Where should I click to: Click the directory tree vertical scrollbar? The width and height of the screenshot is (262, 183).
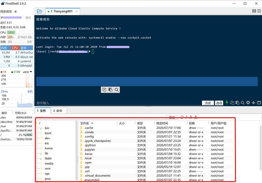point(77,151)
